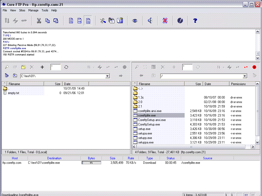
Task: Open the local path dropdown
Action: 107,76
